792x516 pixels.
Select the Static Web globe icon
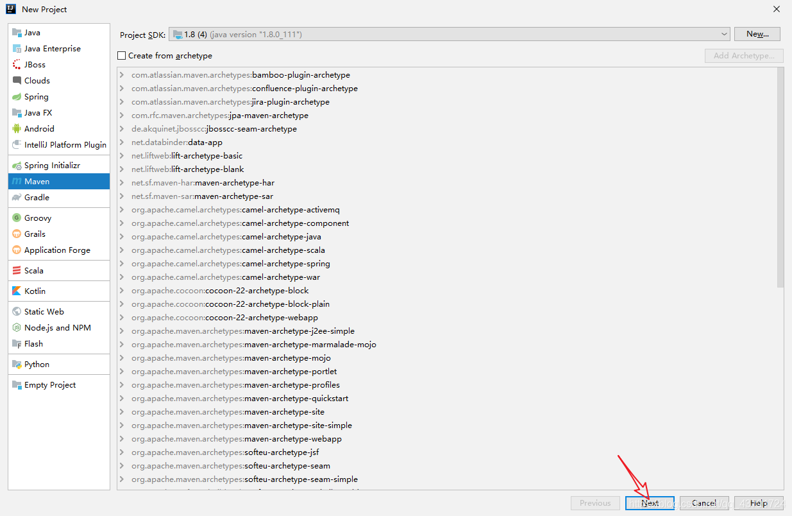click(17, 312)
